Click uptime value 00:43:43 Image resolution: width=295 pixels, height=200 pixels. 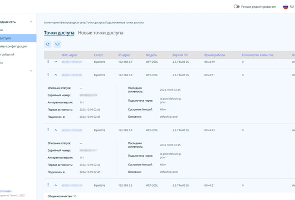click(x=209, y=130)
